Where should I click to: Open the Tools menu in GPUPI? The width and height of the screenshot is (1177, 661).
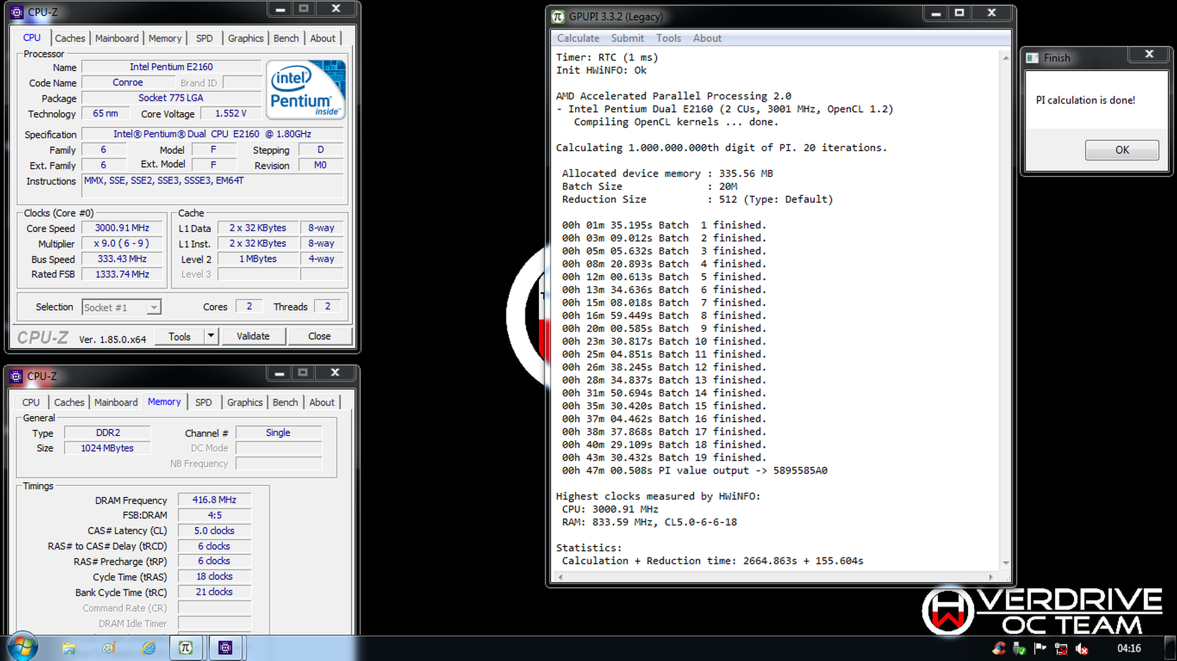668,38
